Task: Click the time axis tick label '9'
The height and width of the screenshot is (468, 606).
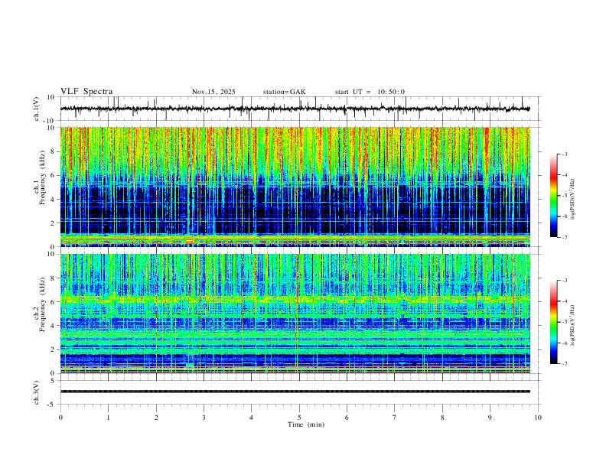Action: pos(490,418)
